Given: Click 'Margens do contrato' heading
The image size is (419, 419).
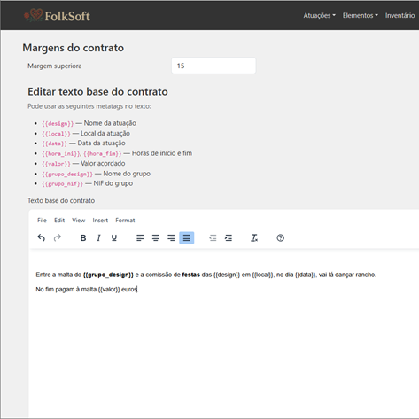Looking at the screenshot, I should coord(74,48).
